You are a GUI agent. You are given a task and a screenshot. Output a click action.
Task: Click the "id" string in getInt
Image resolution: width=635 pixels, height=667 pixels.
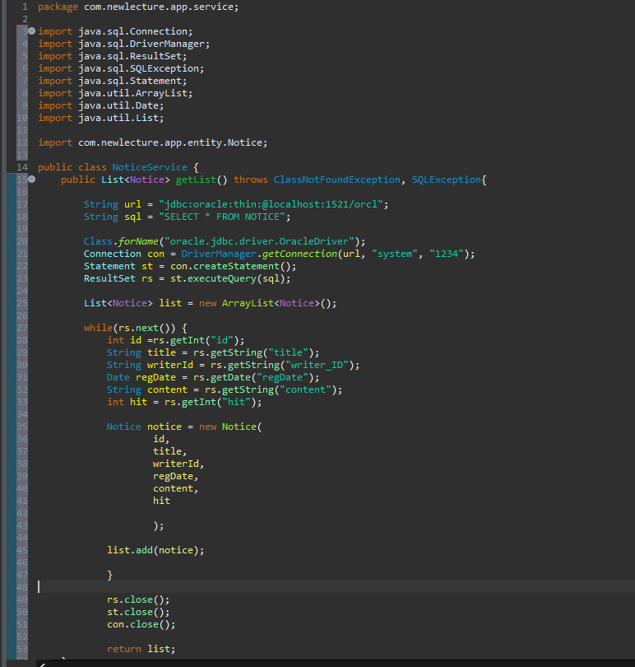pos(222,340)
